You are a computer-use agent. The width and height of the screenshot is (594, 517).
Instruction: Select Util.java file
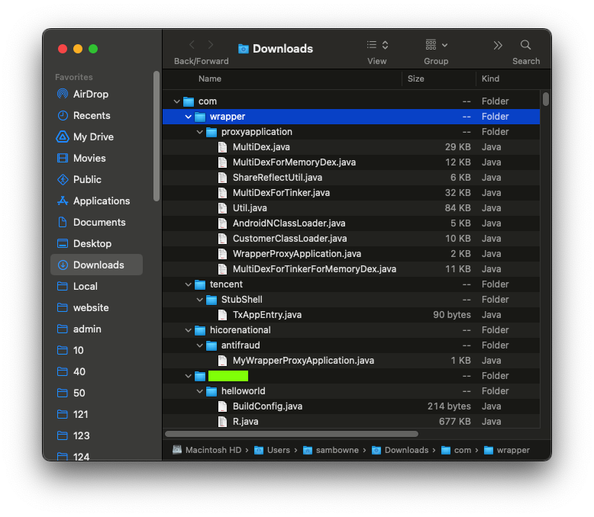point(351,207)
